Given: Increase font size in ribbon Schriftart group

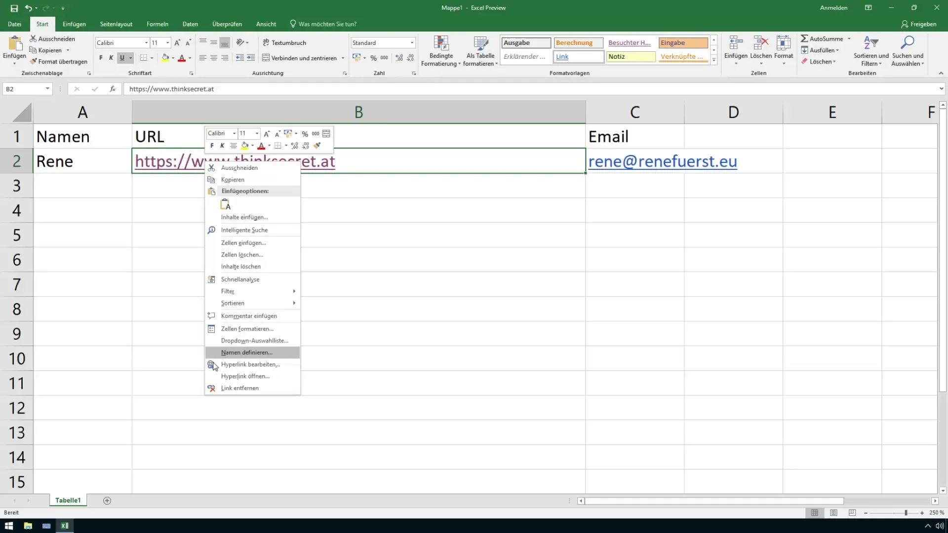Looking at the screenshot, I should 177,43.
